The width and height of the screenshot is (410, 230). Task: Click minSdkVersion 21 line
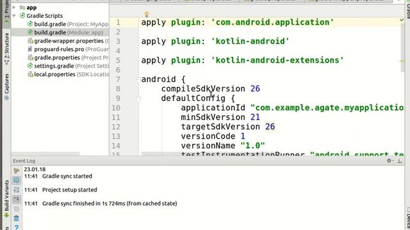click(x=220, y=118)
